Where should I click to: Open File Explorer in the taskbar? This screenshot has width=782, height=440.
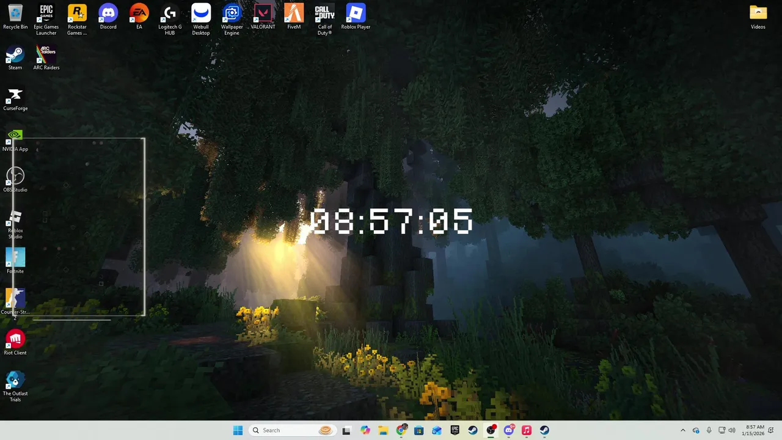tap(382, 430)
